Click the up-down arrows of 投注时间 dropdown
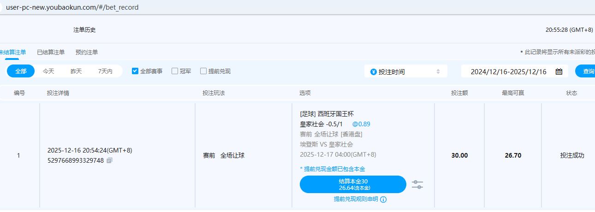This screenshot has width=595, height=212. 438,71
